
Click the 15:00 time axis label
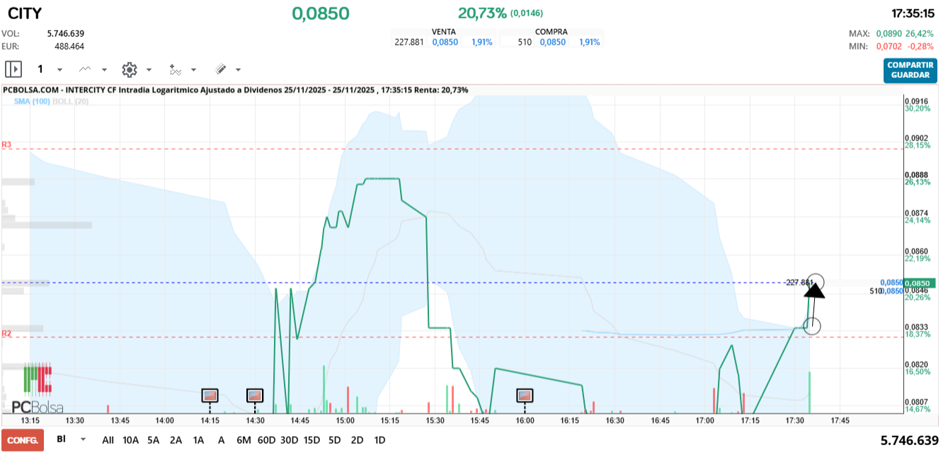pyautogui.click(x=345, y=420)
